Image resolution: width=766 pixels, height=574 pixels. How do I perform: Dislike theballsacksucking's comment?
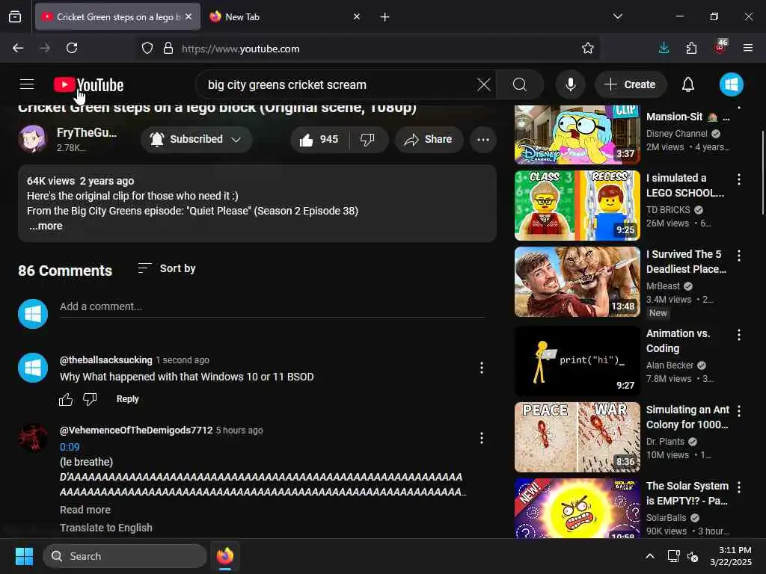point(90,399)
